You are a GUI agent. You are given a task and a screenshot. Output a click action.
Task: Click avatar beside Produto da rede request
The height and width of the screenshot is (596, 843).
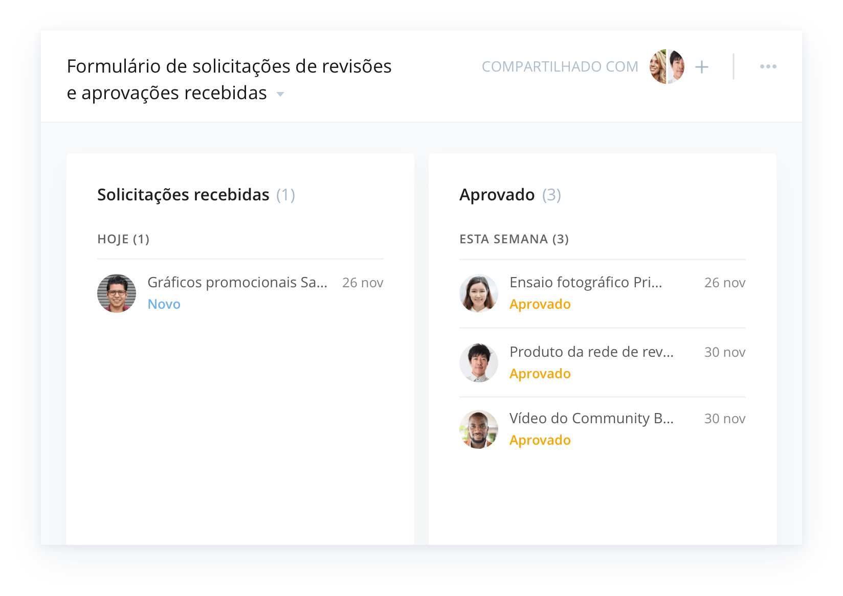479,363
